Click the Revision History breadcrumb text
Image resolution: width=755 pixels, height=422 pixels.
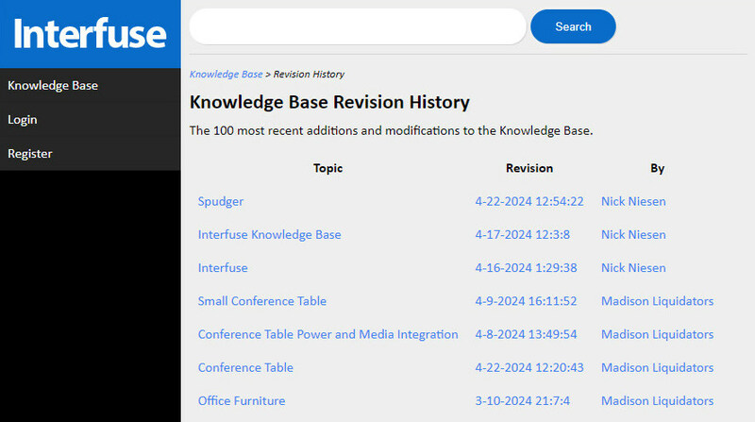309,75
